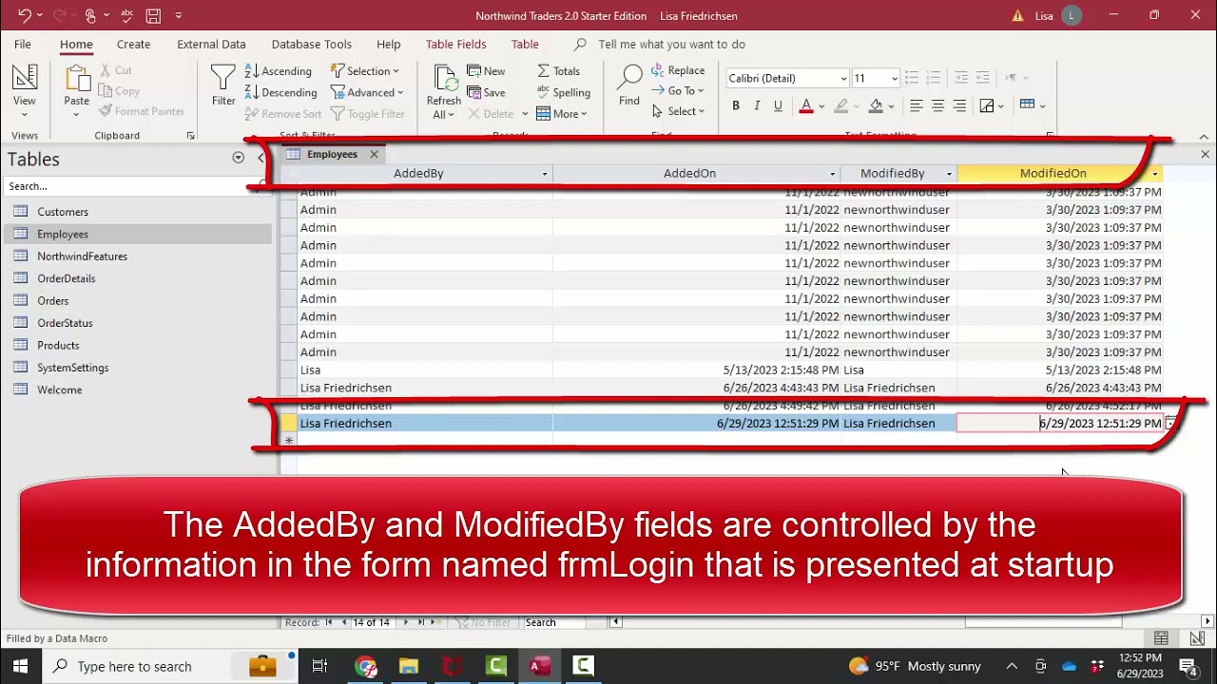
Task: Open the File menu
Action: (x=23, y=44)
